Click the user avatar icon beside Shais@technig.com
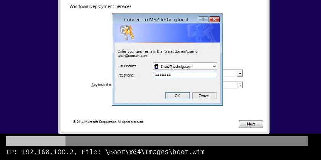Screen dimensions: 321x160 tap(156, 66)
